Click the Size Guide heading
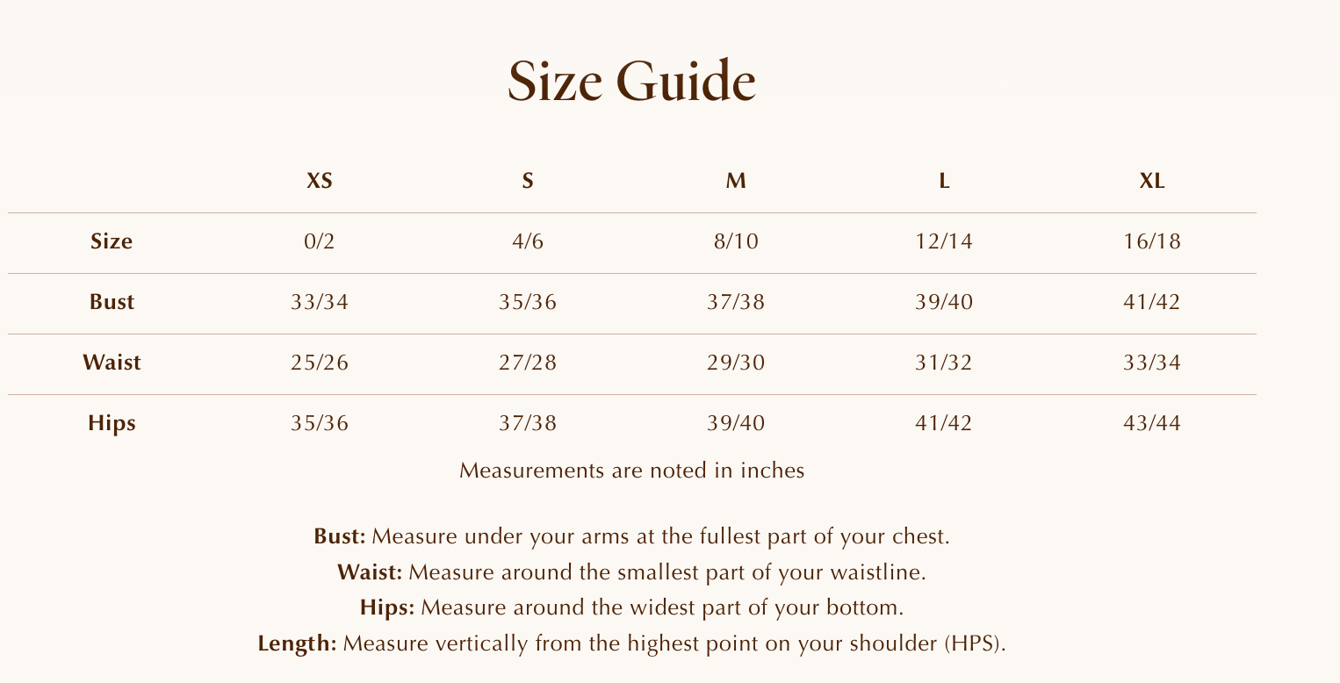 click(x=631, y=82)
